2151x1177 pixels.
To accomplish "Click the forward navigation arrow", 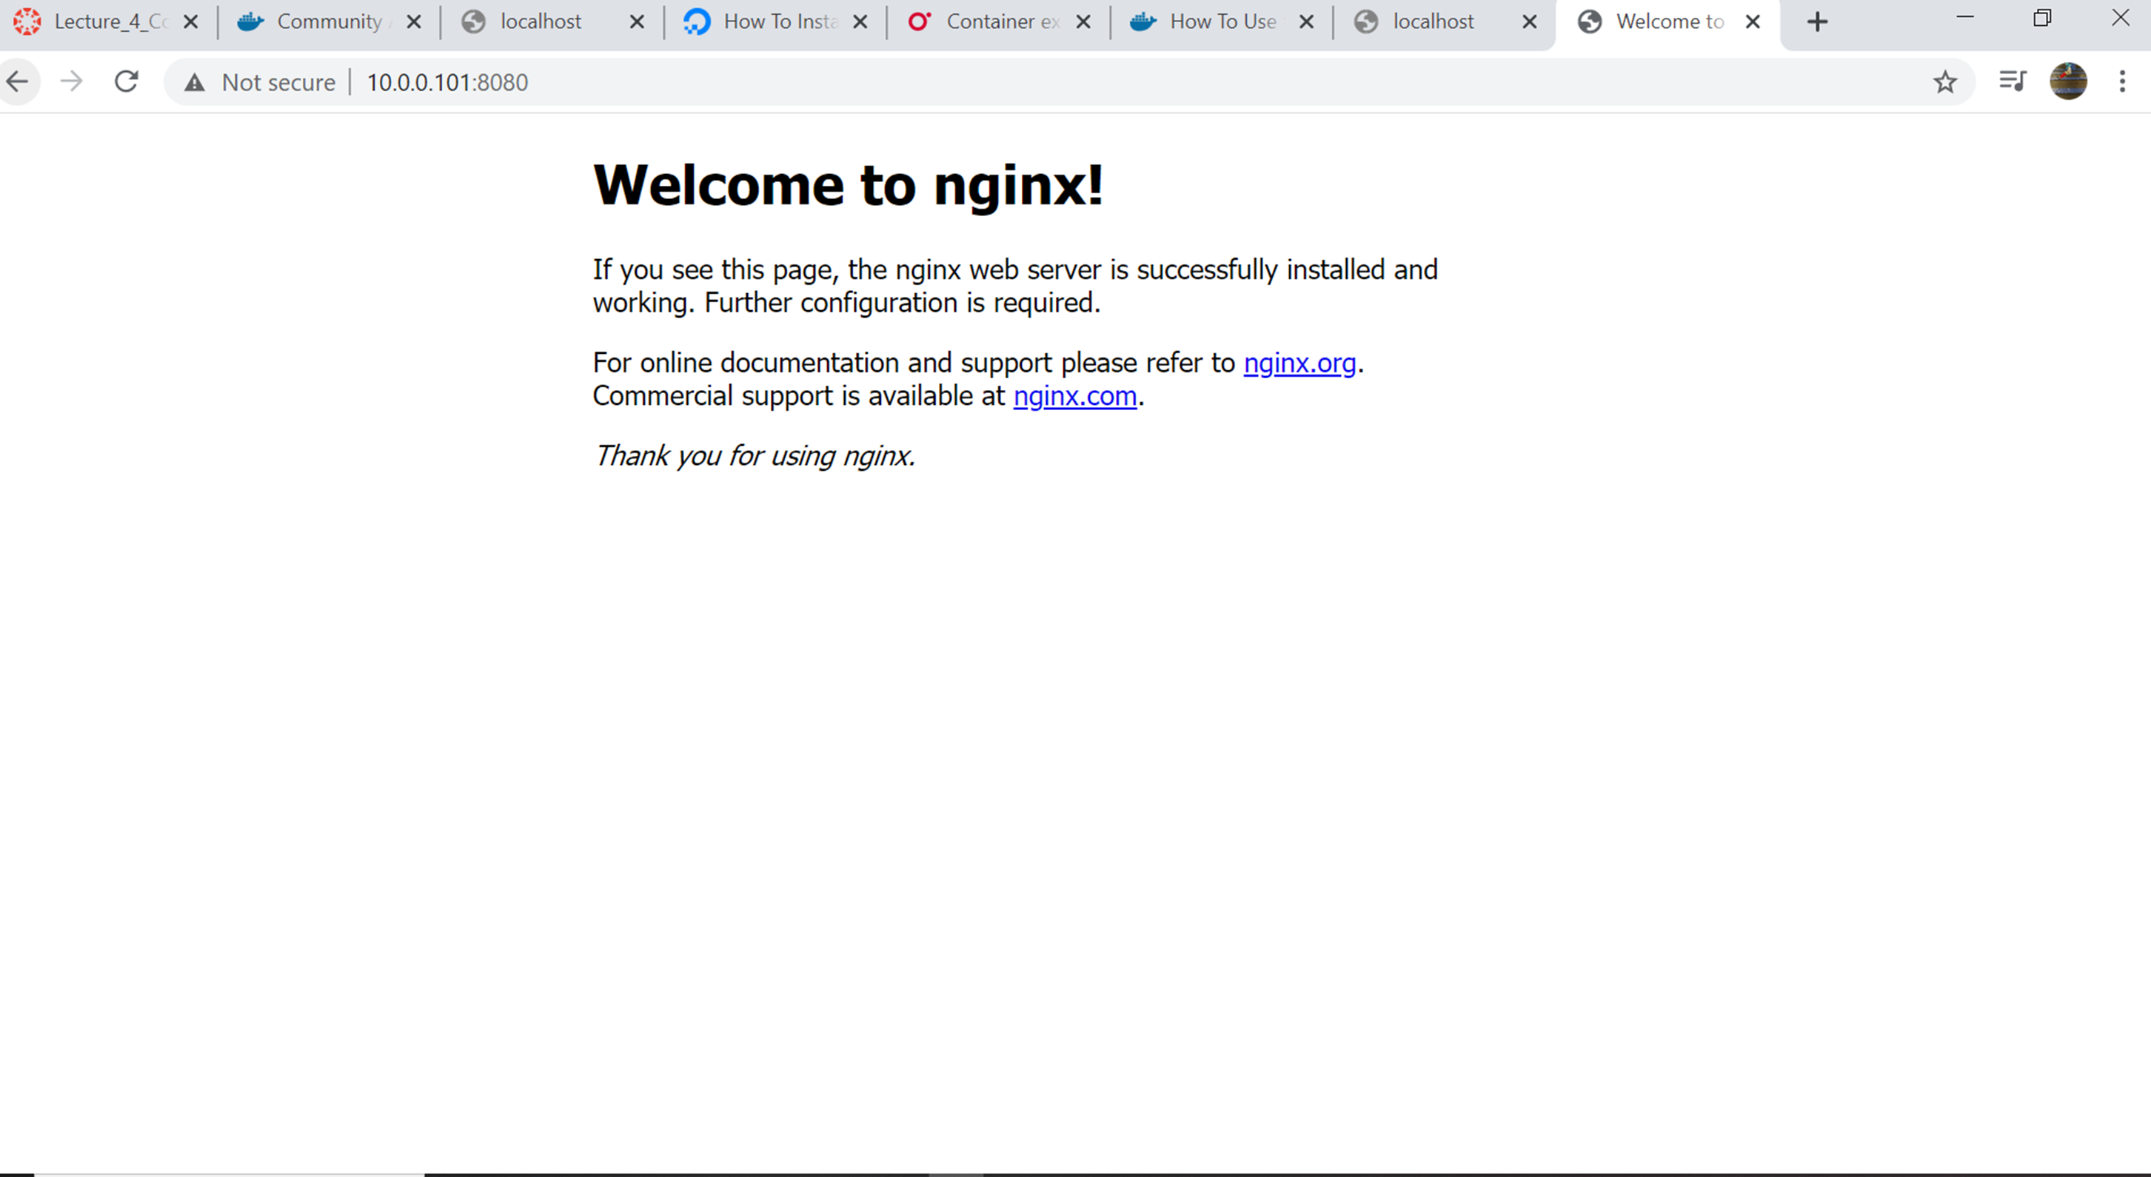I will 72,81.
